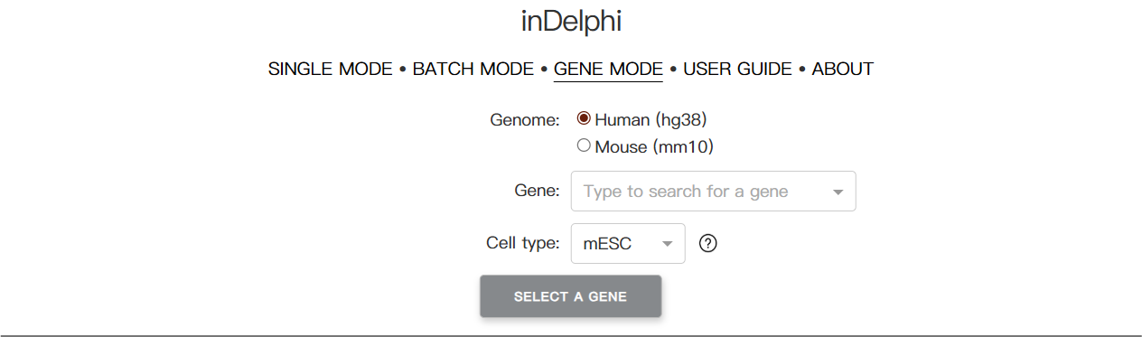Click the Genome field label

(525, 120)
